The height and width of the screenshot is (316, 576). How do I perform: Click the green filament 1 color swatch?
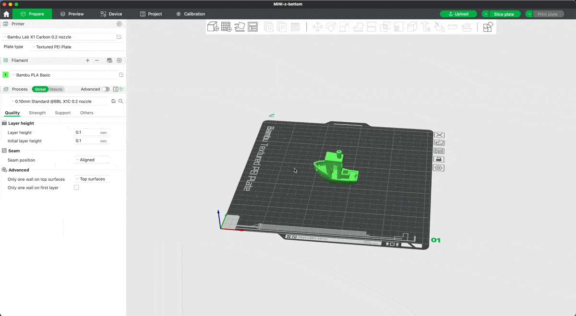tap(5, 75)
